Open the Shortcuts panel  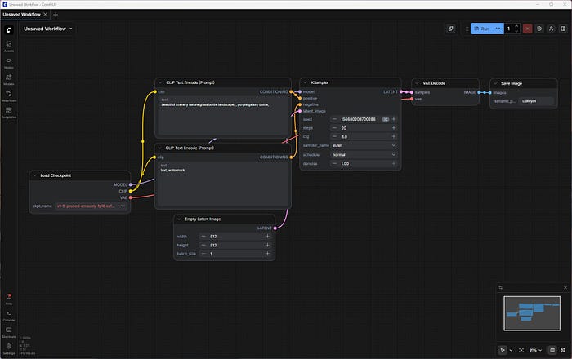[9, 332]
